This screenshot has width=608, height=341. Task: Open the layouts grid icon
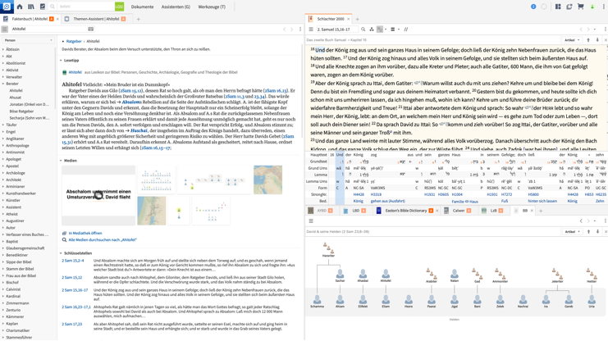pyautogui.click(x=558, y=7)
